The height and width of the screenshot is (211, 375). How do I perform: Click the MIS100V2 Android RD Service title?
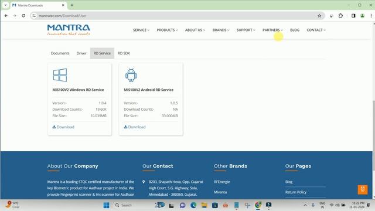pos(148,90)
